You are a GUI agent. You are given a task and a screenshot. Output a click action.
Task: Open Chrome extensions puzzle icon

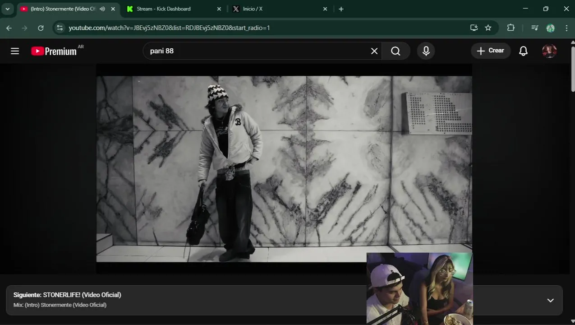(x=511, y=28)
